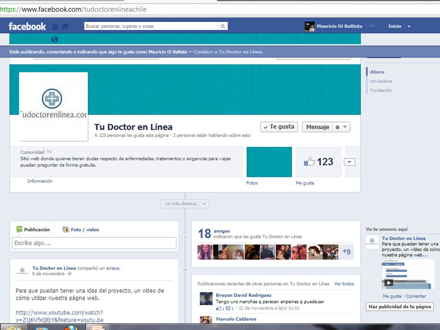The height and width of the screenshot is (330, 440).
Task: Open the Firefox icon in the taskbar
Action: point(71,328)
